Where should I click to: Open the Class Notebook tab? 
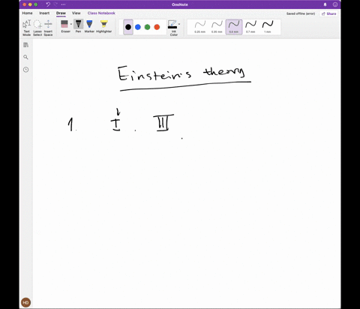(x=101, y=13)
